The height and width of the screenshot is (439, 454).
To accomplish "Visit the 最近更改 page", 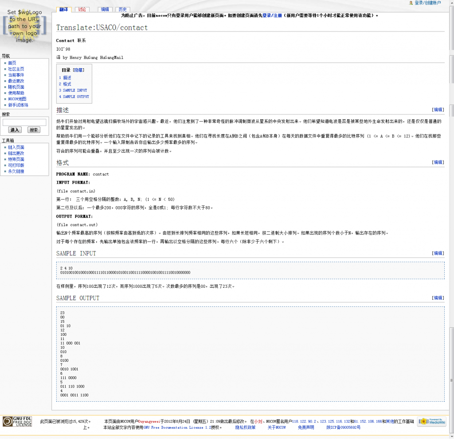I will [16, 81].
